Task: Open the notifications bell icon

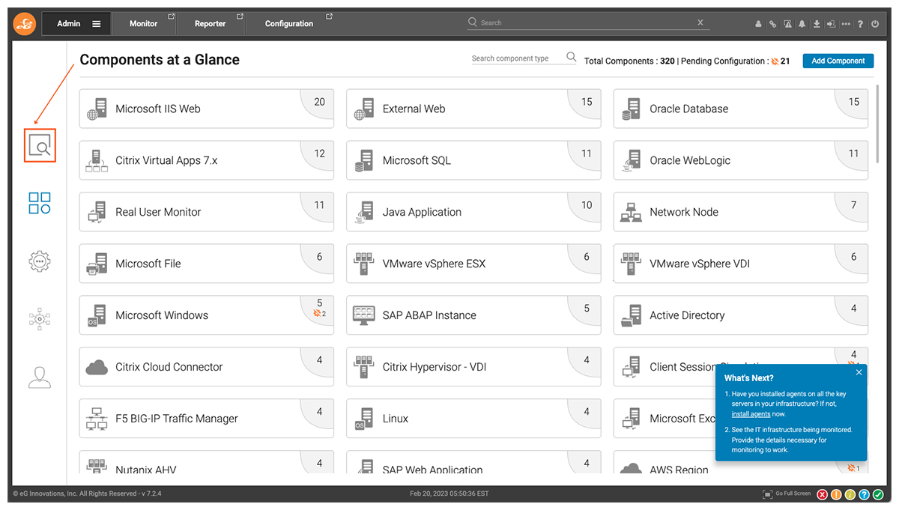Action: click(x=802, y=24)
